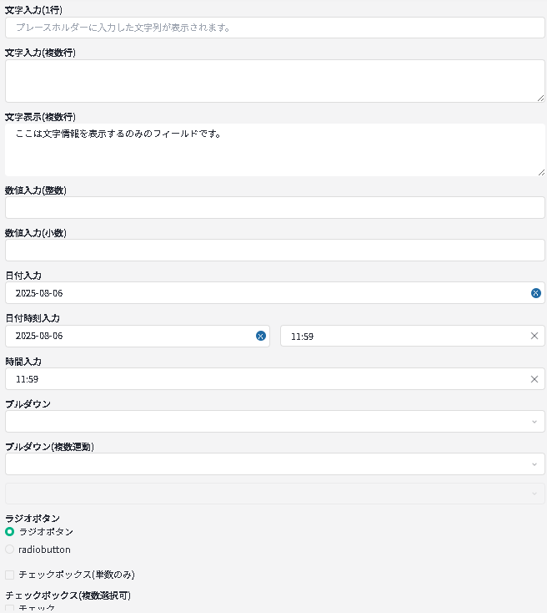Click the resize handle of 文字入力(複数行)
This screenshot has width=547, height=613.
540,98
